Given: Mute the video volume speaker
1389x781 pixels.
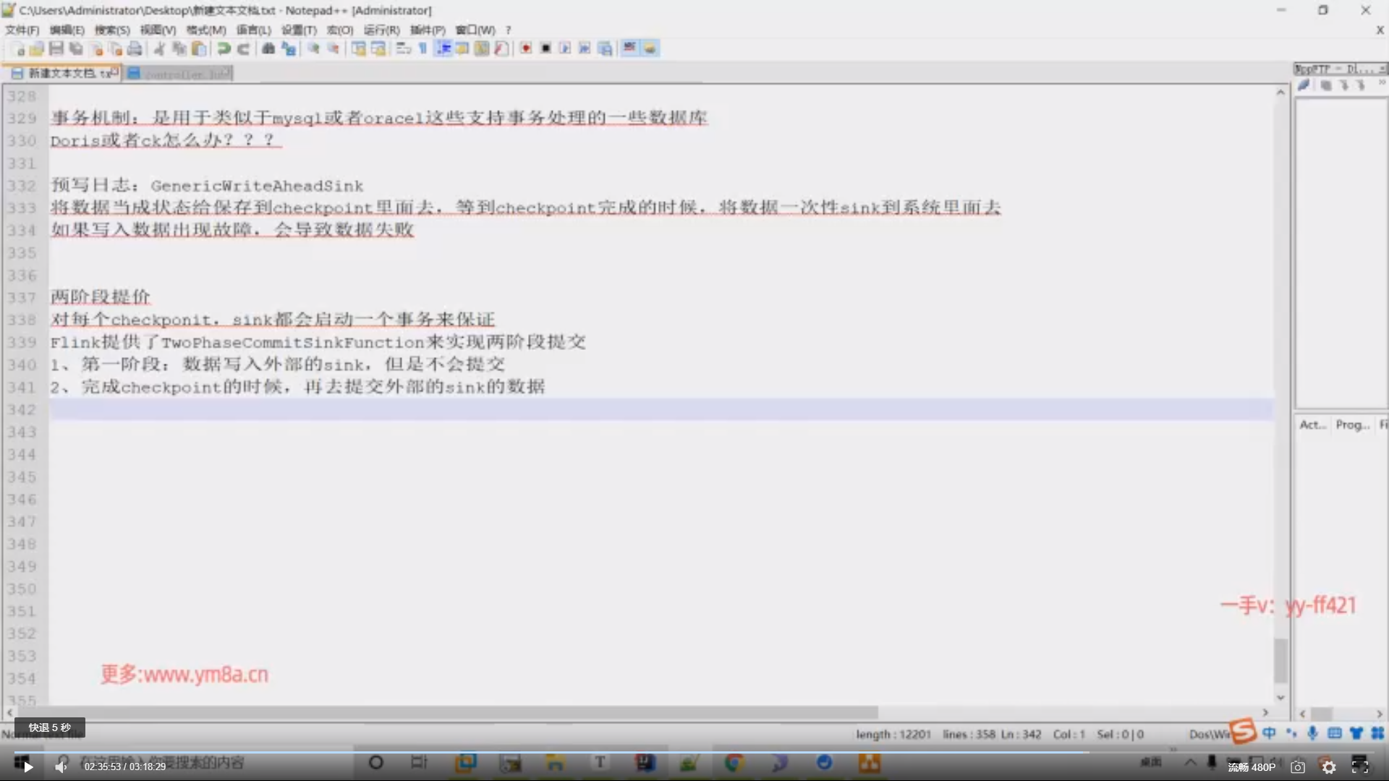Looking at the screenshot, I should click(61, 767).
